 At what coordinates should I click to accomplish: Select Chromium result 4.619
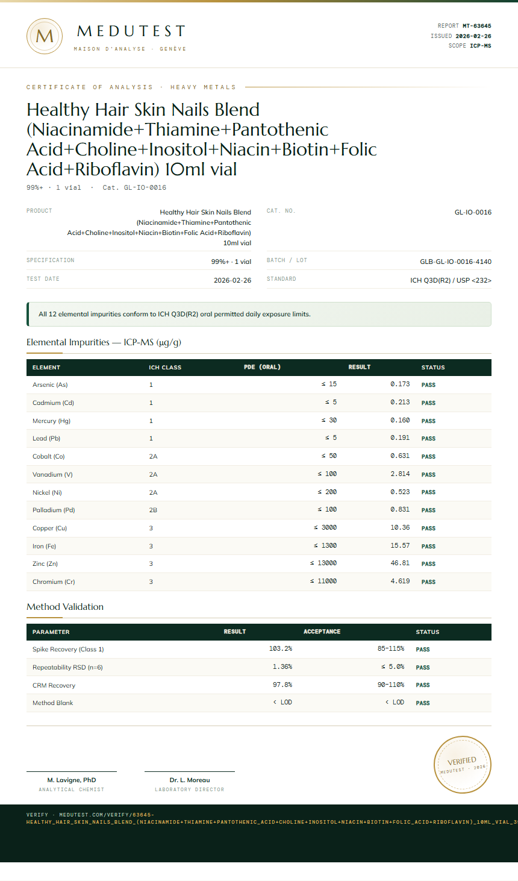pos(400,581)
